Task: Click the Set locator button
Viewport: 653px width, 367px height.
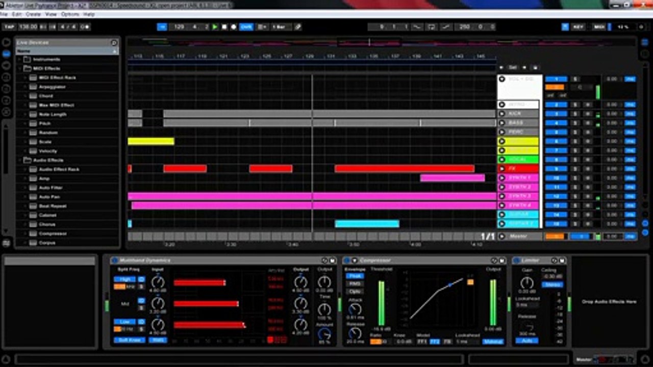Action: click(513, 67)
